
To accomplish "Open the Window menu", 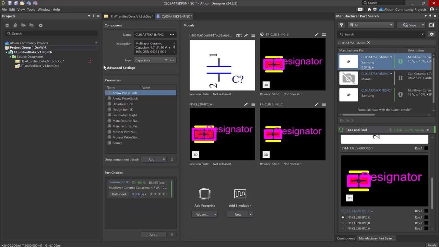I will [44, 10].
